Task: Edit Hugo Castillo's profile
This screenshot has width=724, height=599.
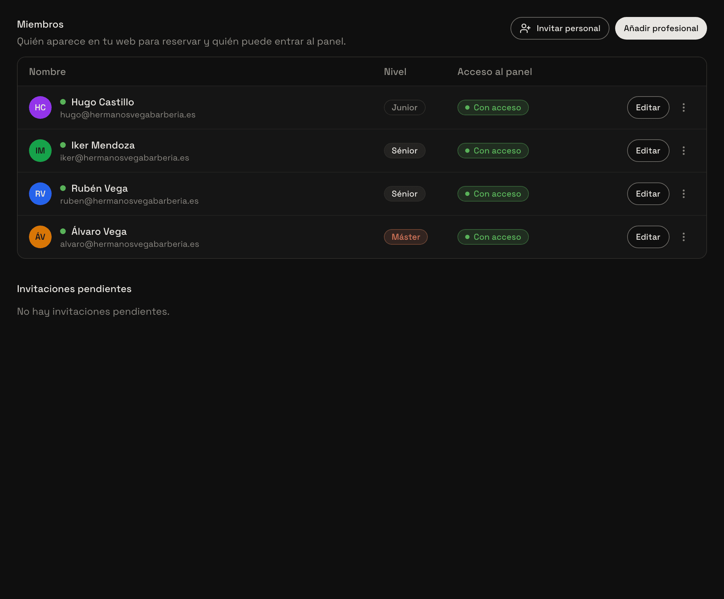Action: point(648,107)
